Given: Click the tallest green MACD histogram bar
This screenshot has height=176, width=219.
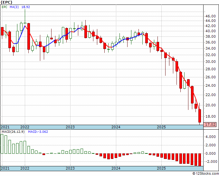Looking at the screenshot, I should [x=2, y=144].
